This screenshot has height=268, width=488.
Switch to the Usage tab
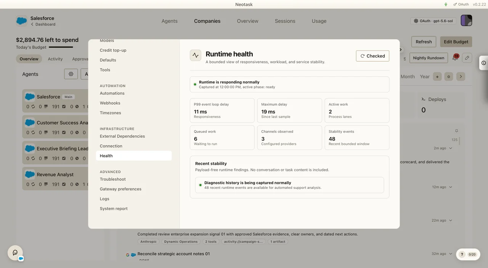pos(319,21)
